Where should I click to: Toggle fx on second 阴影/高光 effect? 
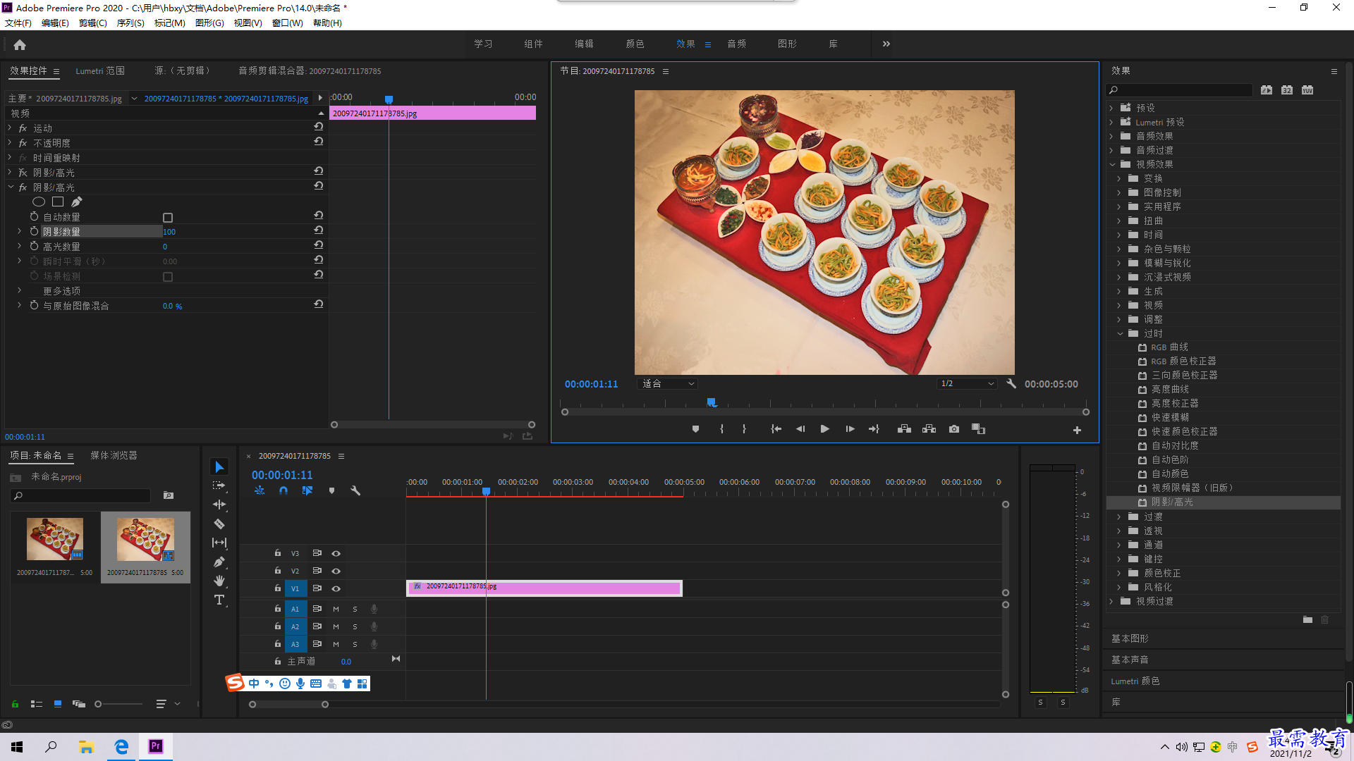coord(23,187)
